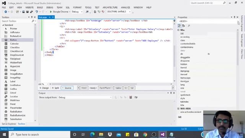Screen dimensions: 245x138
Task: Click the Clear All icon in Output
Action: (131, 97)
